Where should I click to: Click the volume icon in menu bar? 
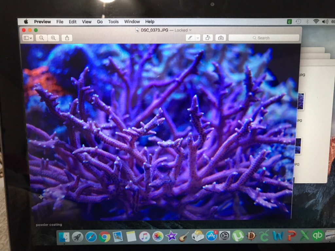click(x=325, y=21)
